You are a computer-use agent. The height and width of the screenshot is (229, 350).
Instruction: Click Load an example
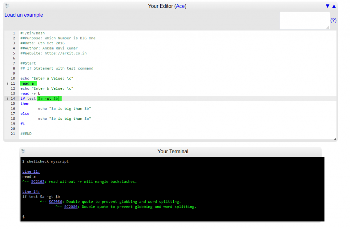[24, 15]
